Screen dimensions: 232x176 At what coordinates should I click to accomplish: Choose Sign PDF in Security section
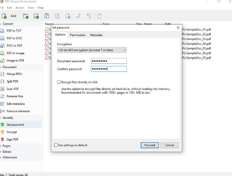[13, 140]
